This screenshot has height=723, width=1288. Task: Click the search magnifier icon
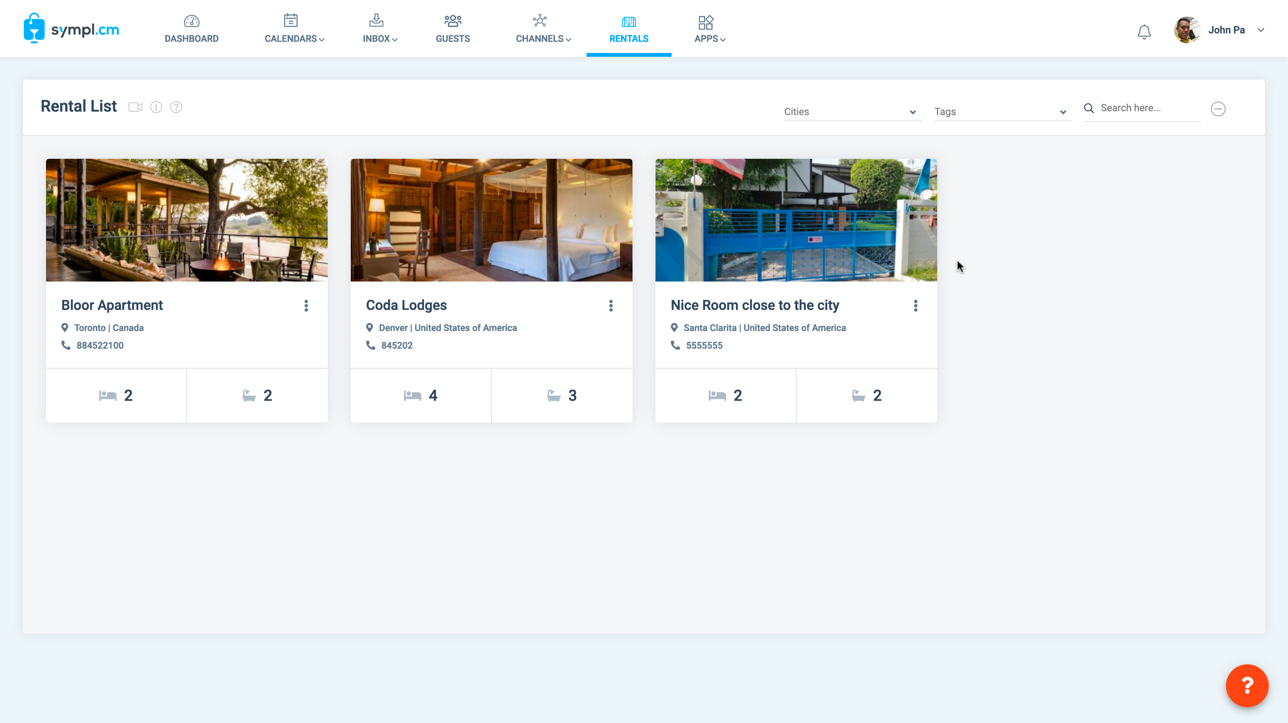click(1089, 108)
